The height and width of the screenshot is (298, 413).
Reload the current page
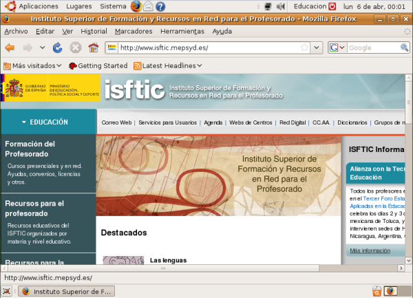point(58,48)
